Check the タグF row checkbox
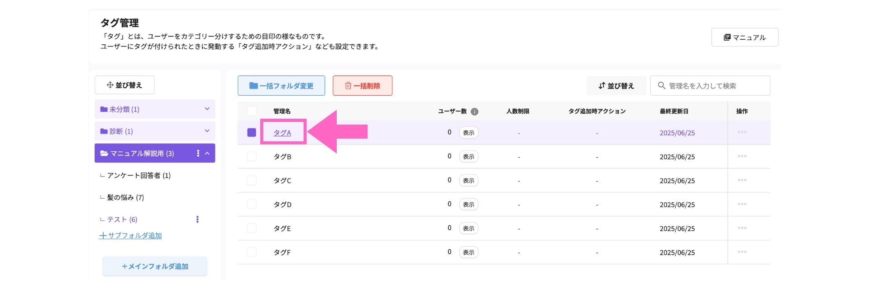869x289 pixels. [x=252, y=252]
